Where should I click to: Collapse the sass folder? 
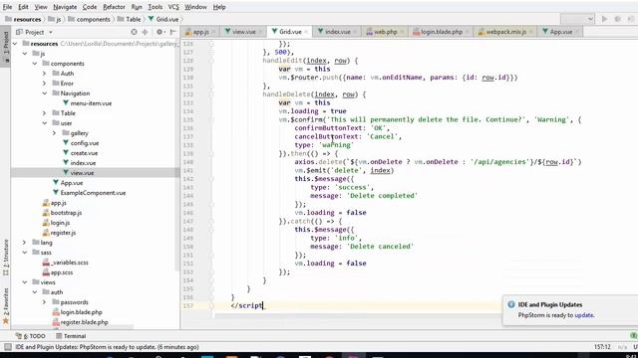(25, 253)
